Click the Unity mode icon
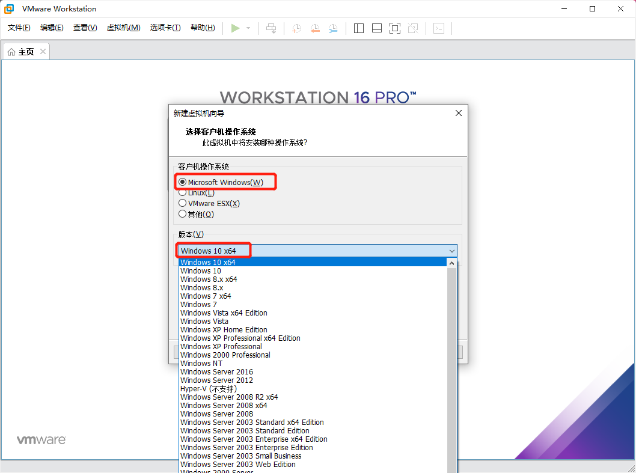 413,28
